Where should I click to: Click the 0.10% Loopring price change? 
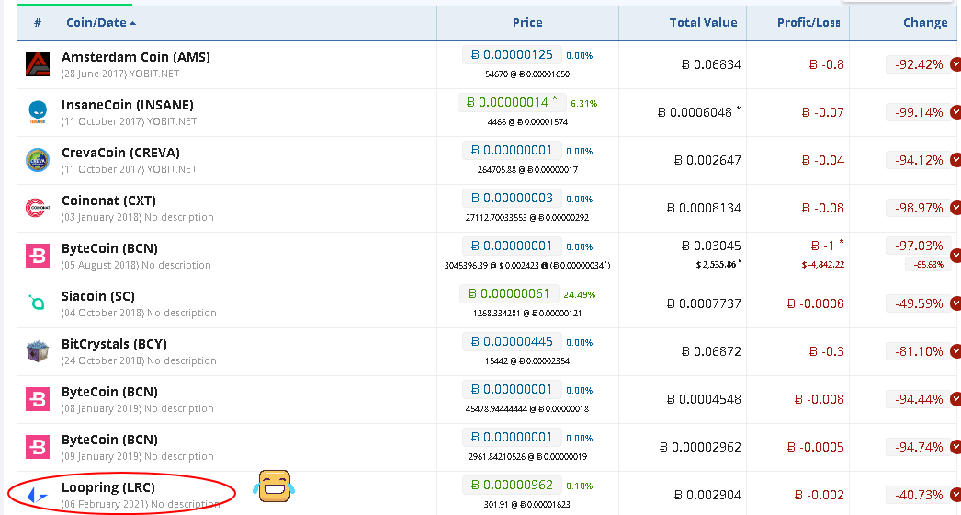[x=579, y=486]
